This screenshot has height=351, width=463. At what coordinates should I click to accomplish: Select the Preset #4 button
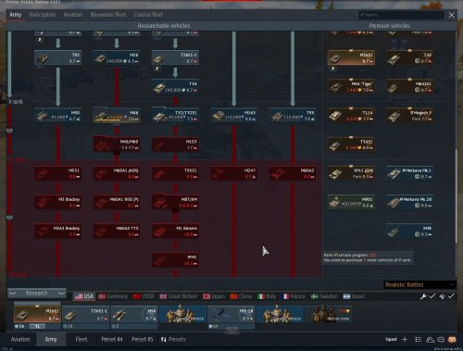pyautogui.click(x=112, y=339)
